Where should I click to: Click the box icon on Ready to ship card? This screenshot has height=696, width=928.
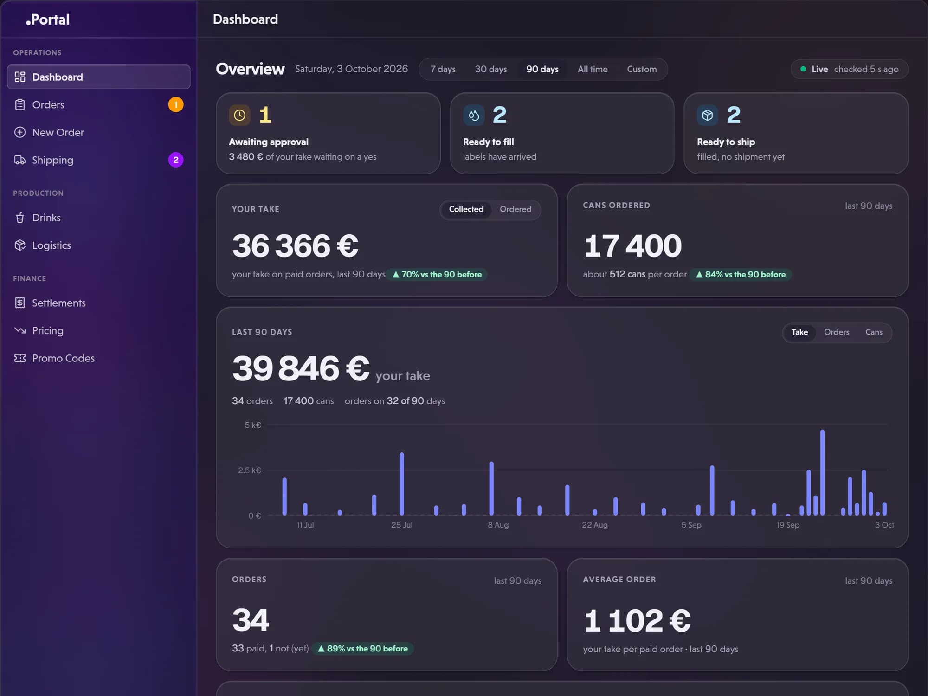click(708, 115)
